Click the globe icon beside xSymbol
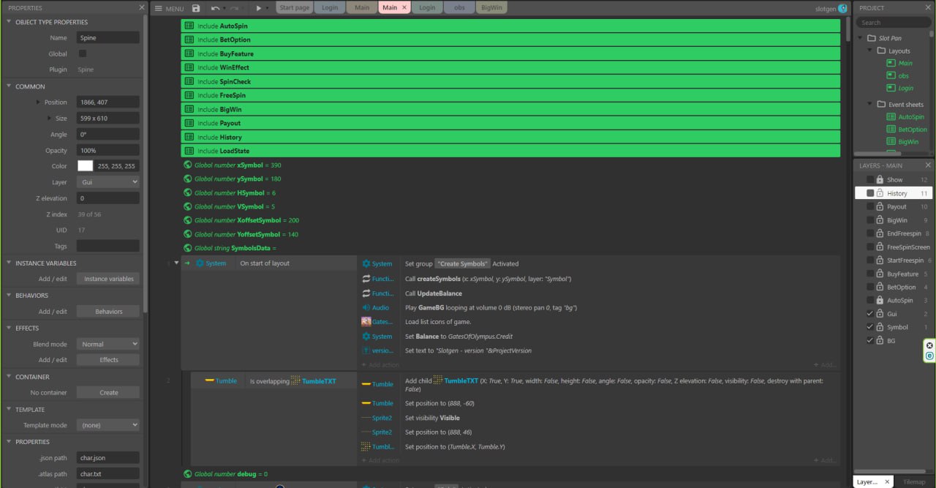The width and height of the screenshot is (936, 488). 188,165
